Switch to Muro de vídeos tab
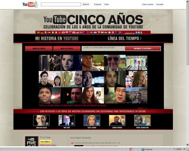189x151 pixels. pos(39,48)
